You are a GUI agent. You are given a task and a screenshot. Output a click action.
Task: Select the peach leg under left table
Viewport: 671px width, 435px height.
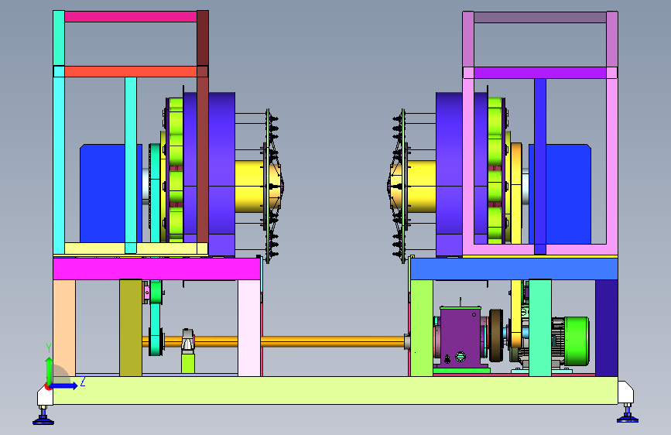pyautogui.click(x=64, y=328)
